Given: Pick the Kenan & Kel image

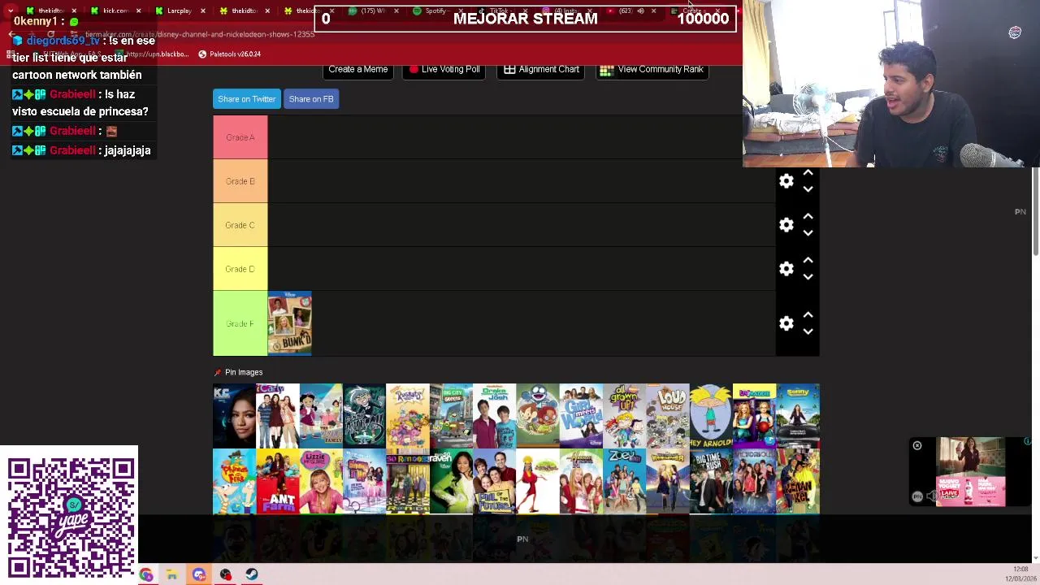Looking at the screenshot, I should click(x=798, y=481).
